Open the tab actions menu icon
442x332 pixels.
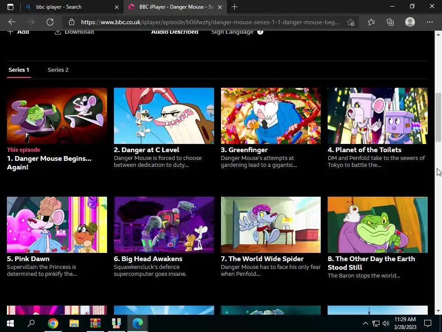pos(10,7)
